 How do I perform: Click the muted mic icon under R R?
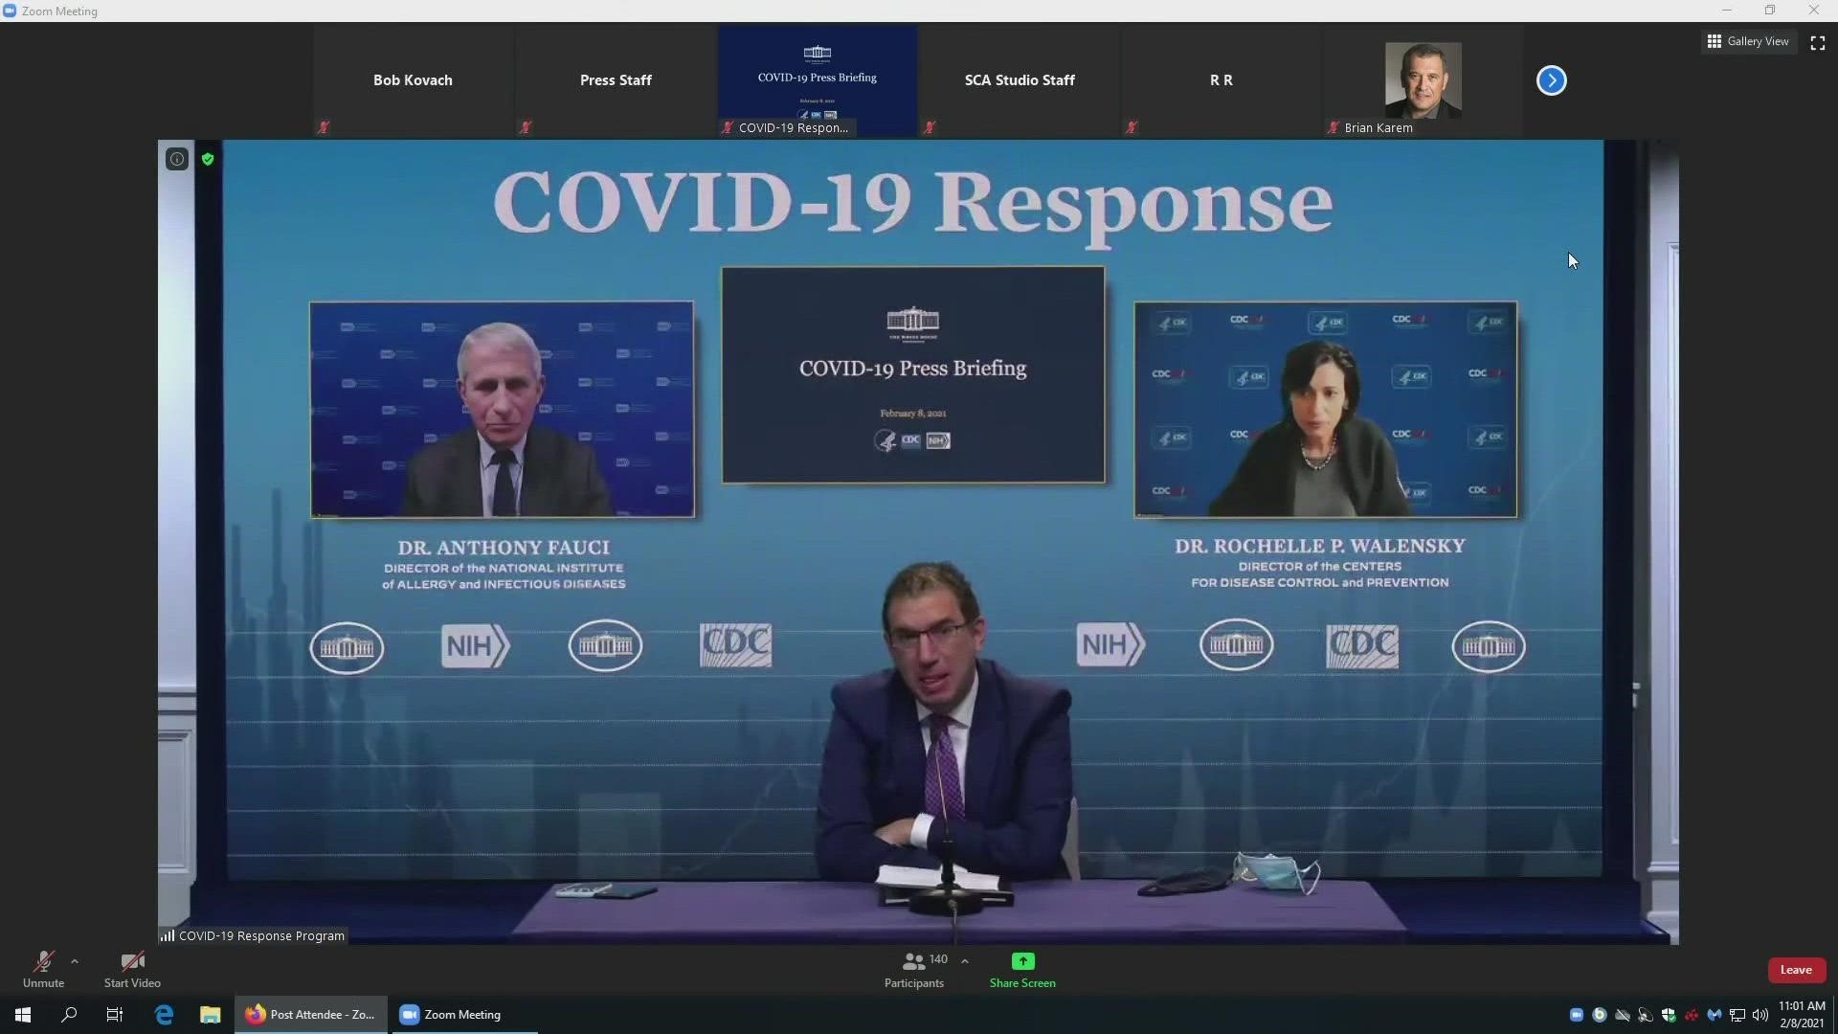pyautogui.click(x=1132, y=127)
